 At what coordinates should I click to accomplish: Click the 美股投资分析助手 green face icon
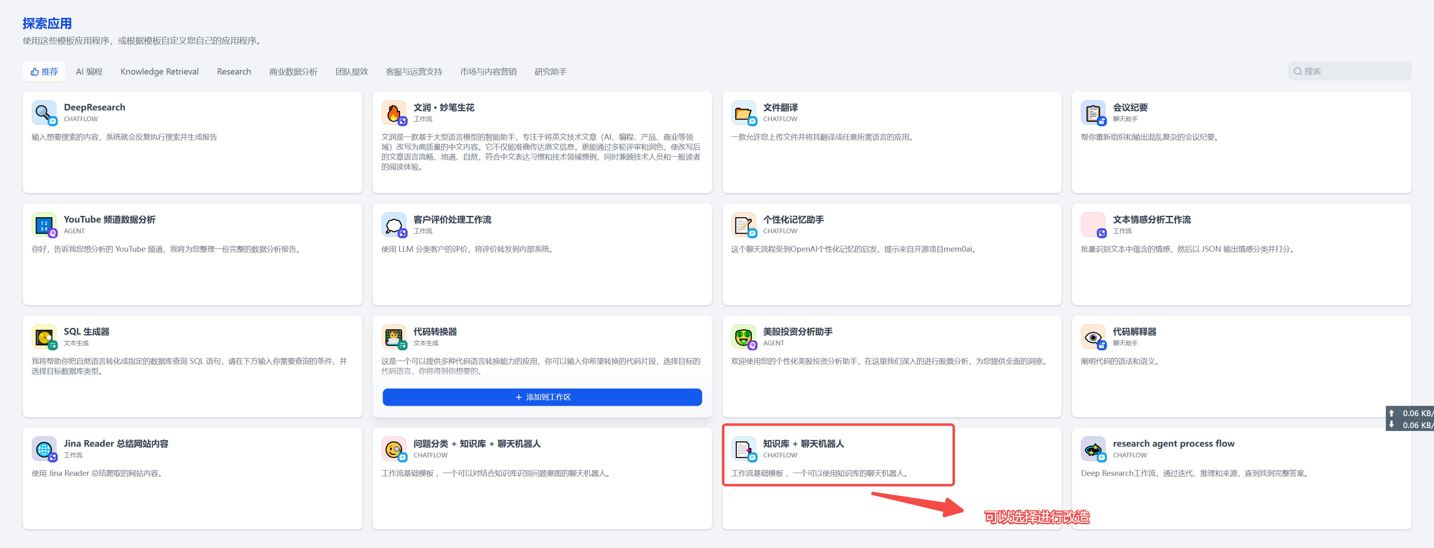743,336
